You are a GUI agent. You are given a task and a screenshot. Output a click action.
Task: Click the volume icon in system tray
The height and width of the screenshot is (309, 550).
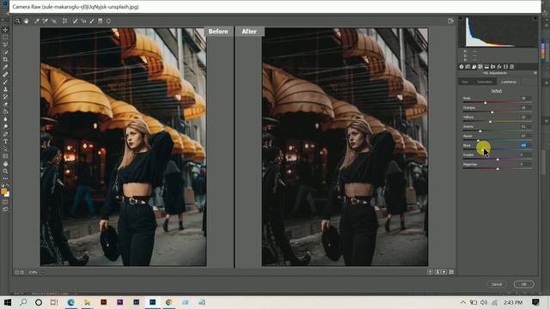click(x=484, y=302)
